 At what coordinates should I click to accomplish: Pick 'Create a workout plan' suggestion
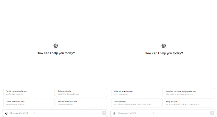(x=29, y=103)
